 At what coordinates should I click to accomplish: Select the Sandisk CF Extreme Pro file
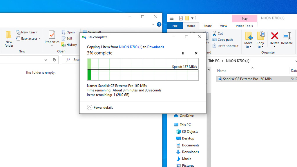[247, 79]
